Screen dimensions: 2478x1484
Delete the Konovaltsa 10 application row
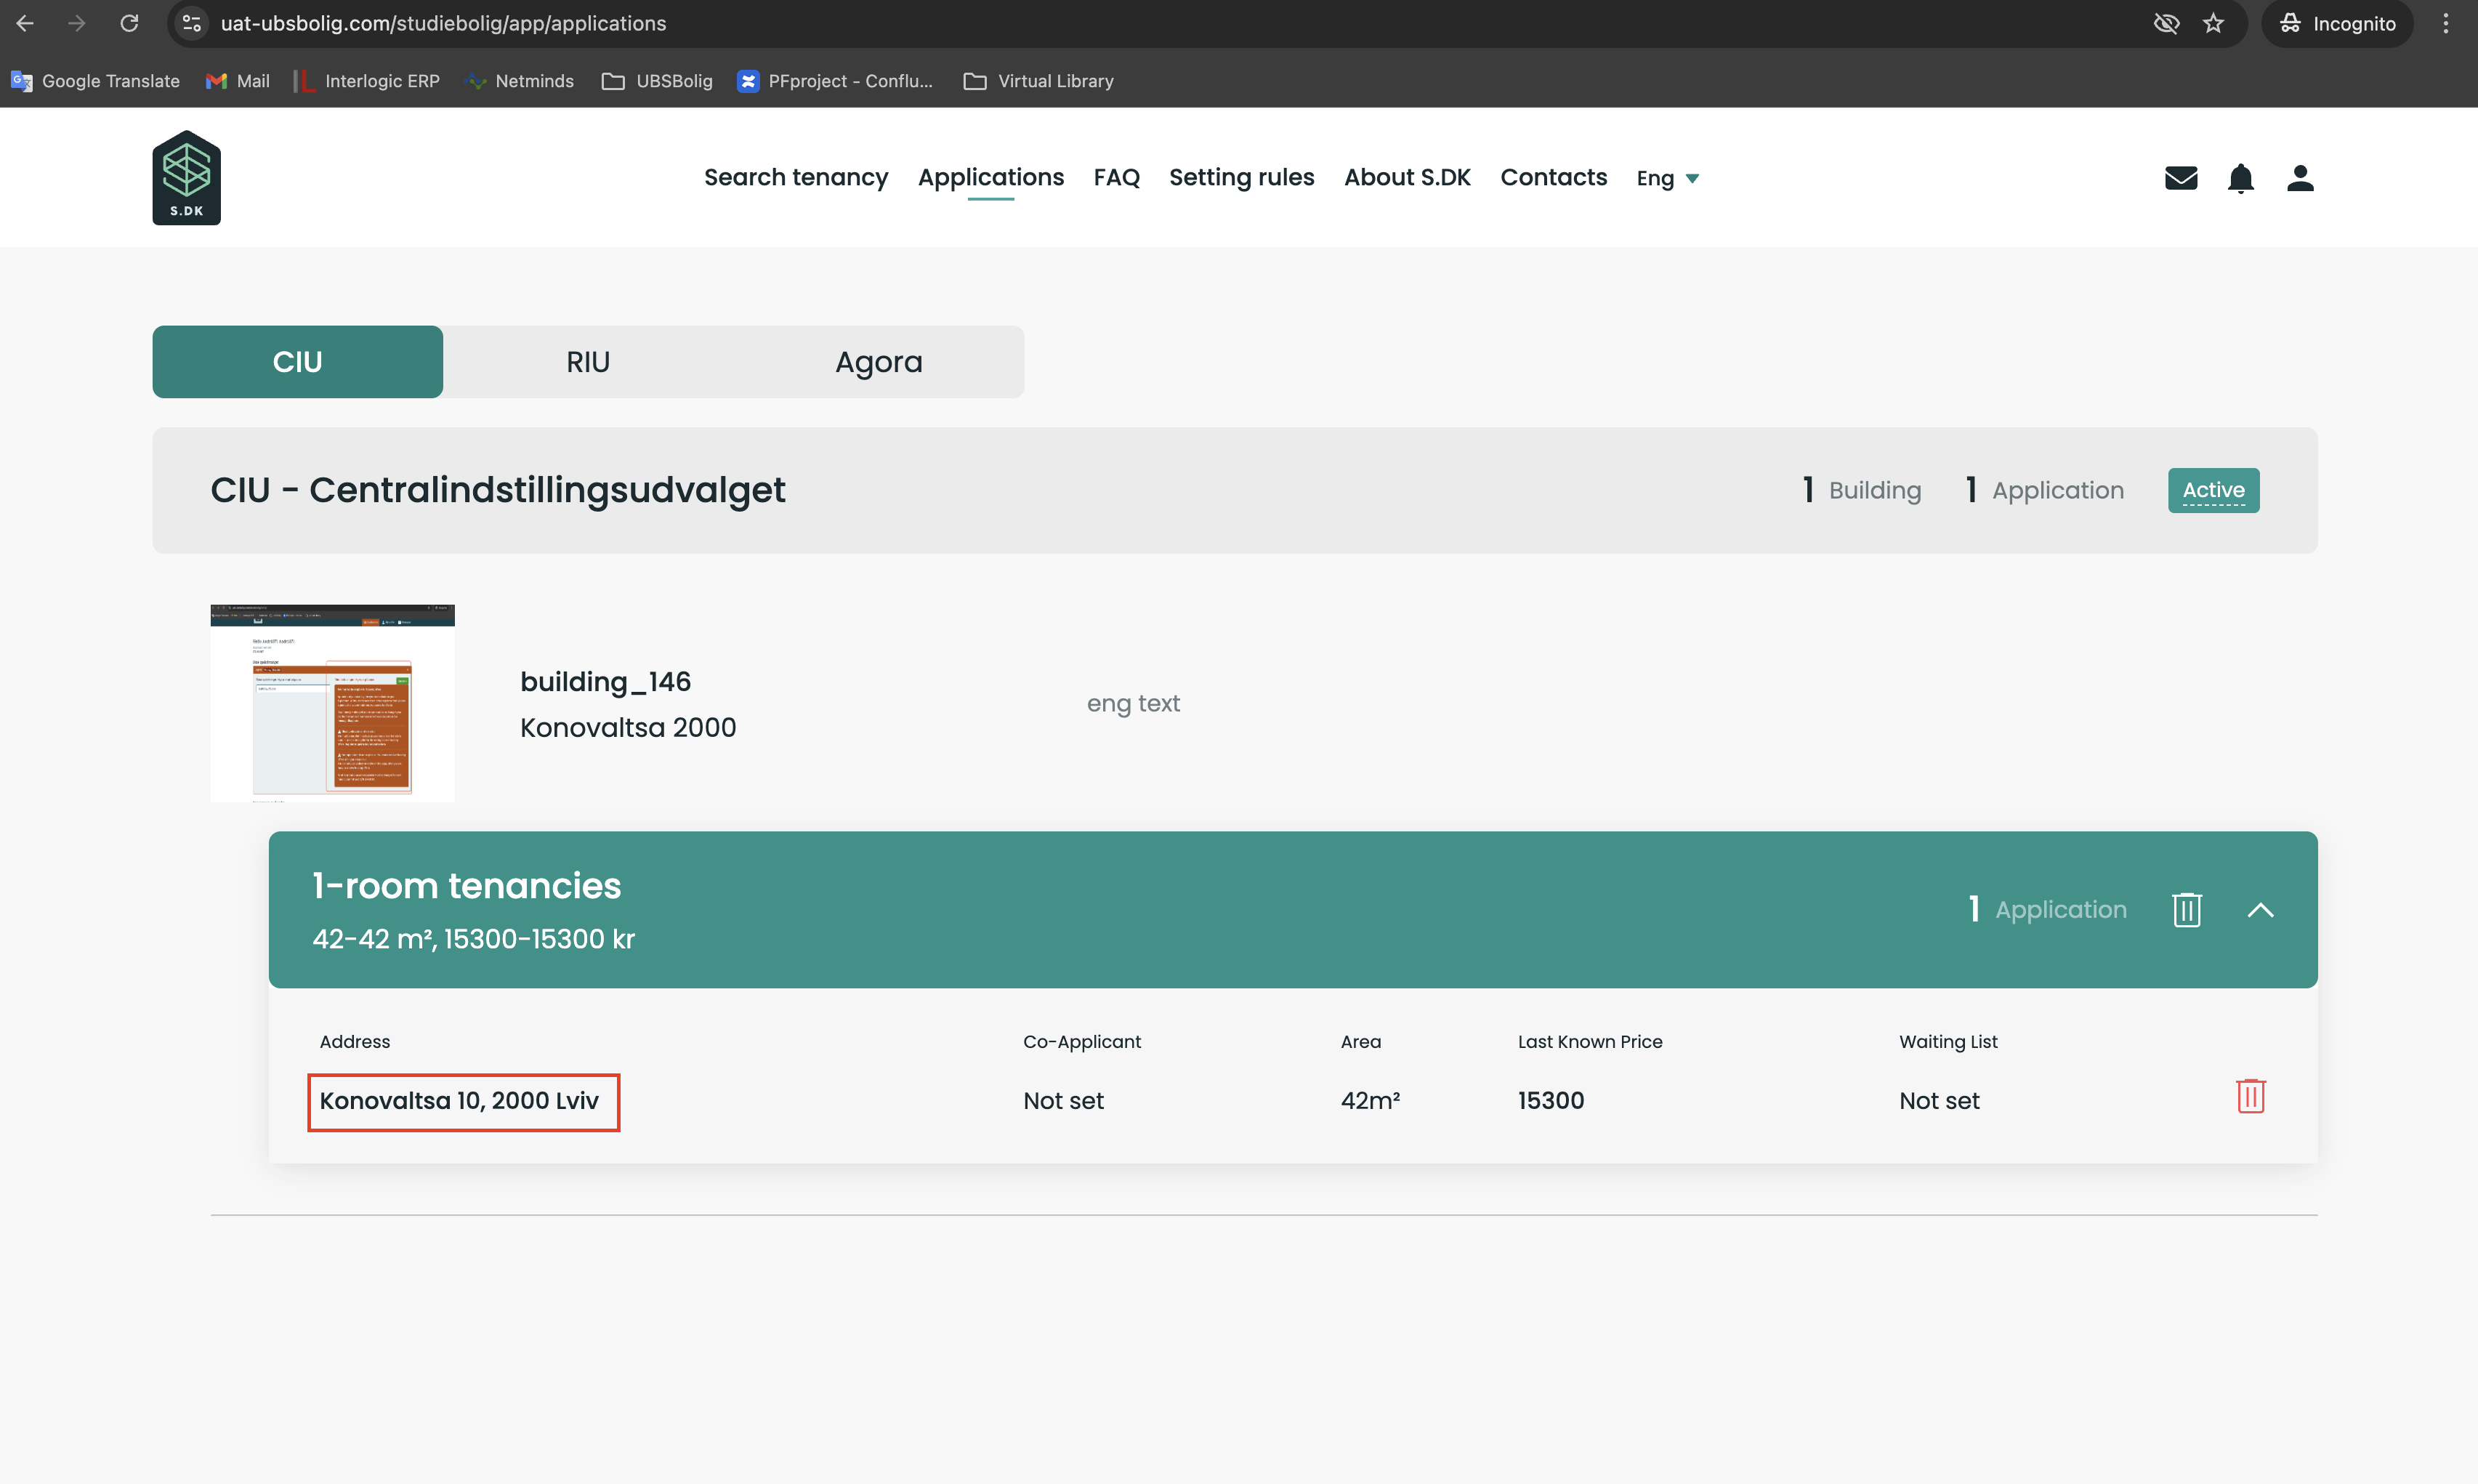tap(2250, 1097)
